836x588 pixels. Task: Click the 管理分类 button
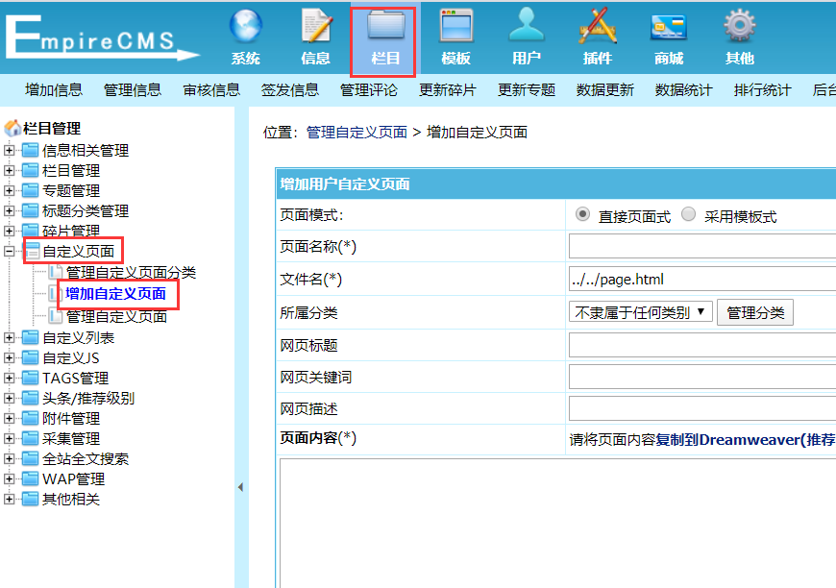coord(755,312)
